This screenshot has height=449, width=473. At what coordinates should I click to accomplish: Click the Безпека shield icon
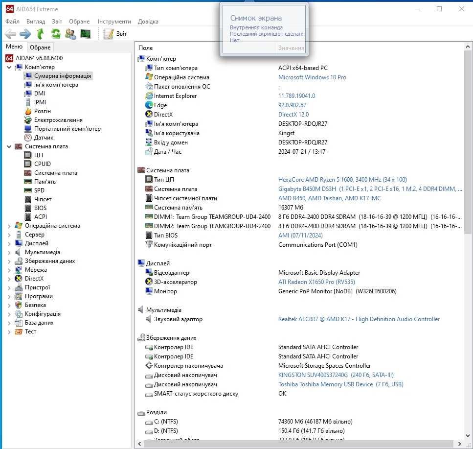coord(19,305)
